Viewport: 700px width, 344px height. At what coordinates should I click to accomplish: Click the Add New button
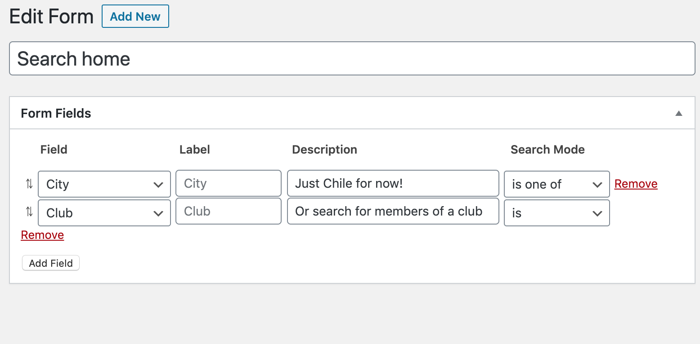coord(135,17)
